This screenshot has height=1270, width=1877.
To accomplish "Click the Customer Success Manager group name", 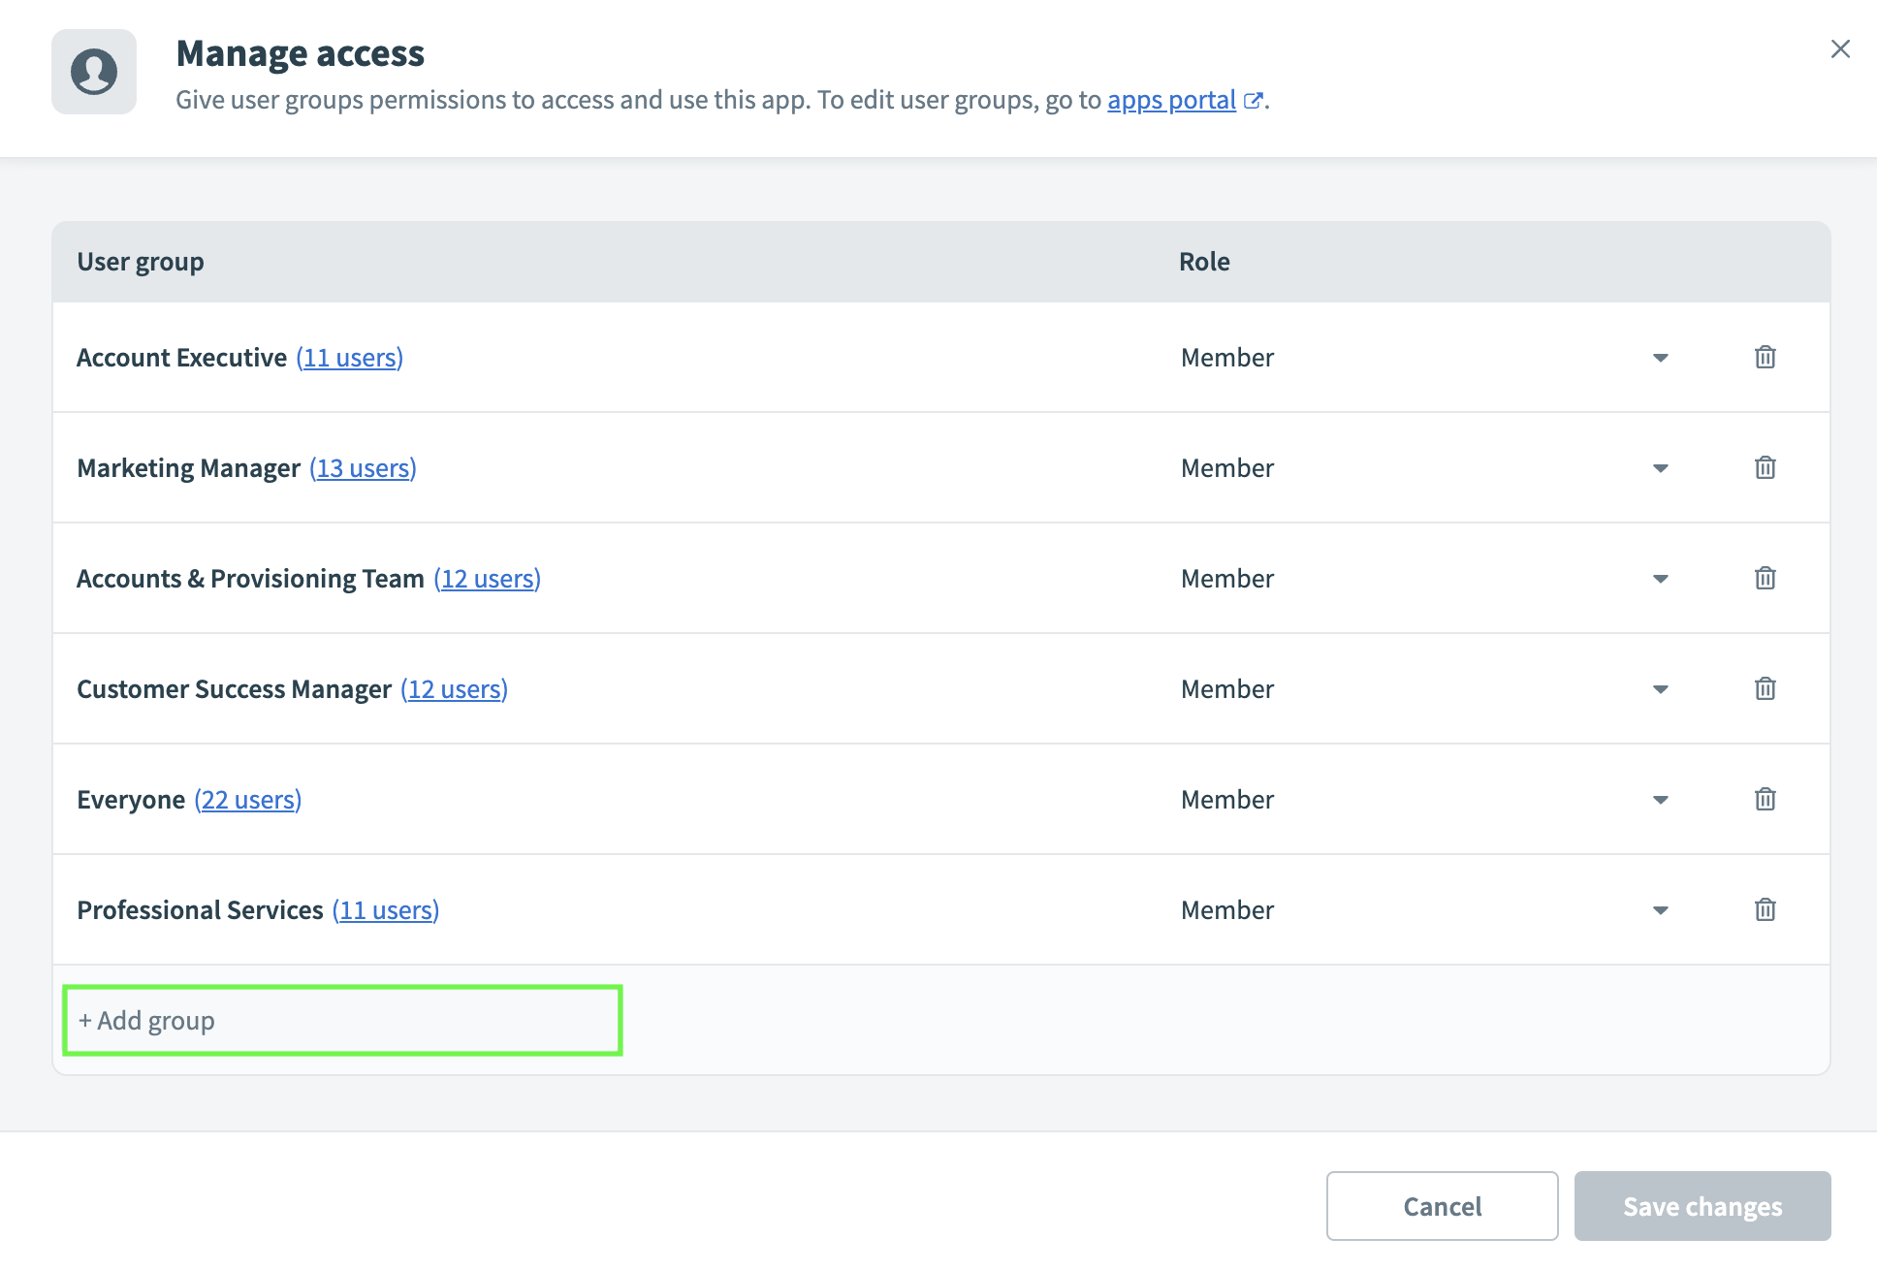I will 234,689.
